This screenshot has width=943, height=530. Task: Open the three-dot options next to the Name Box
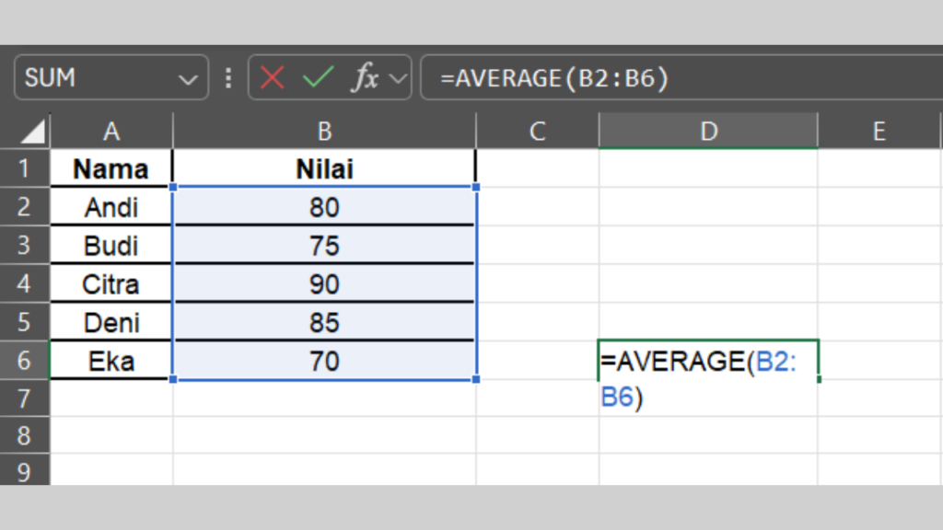tap(227, 78)
